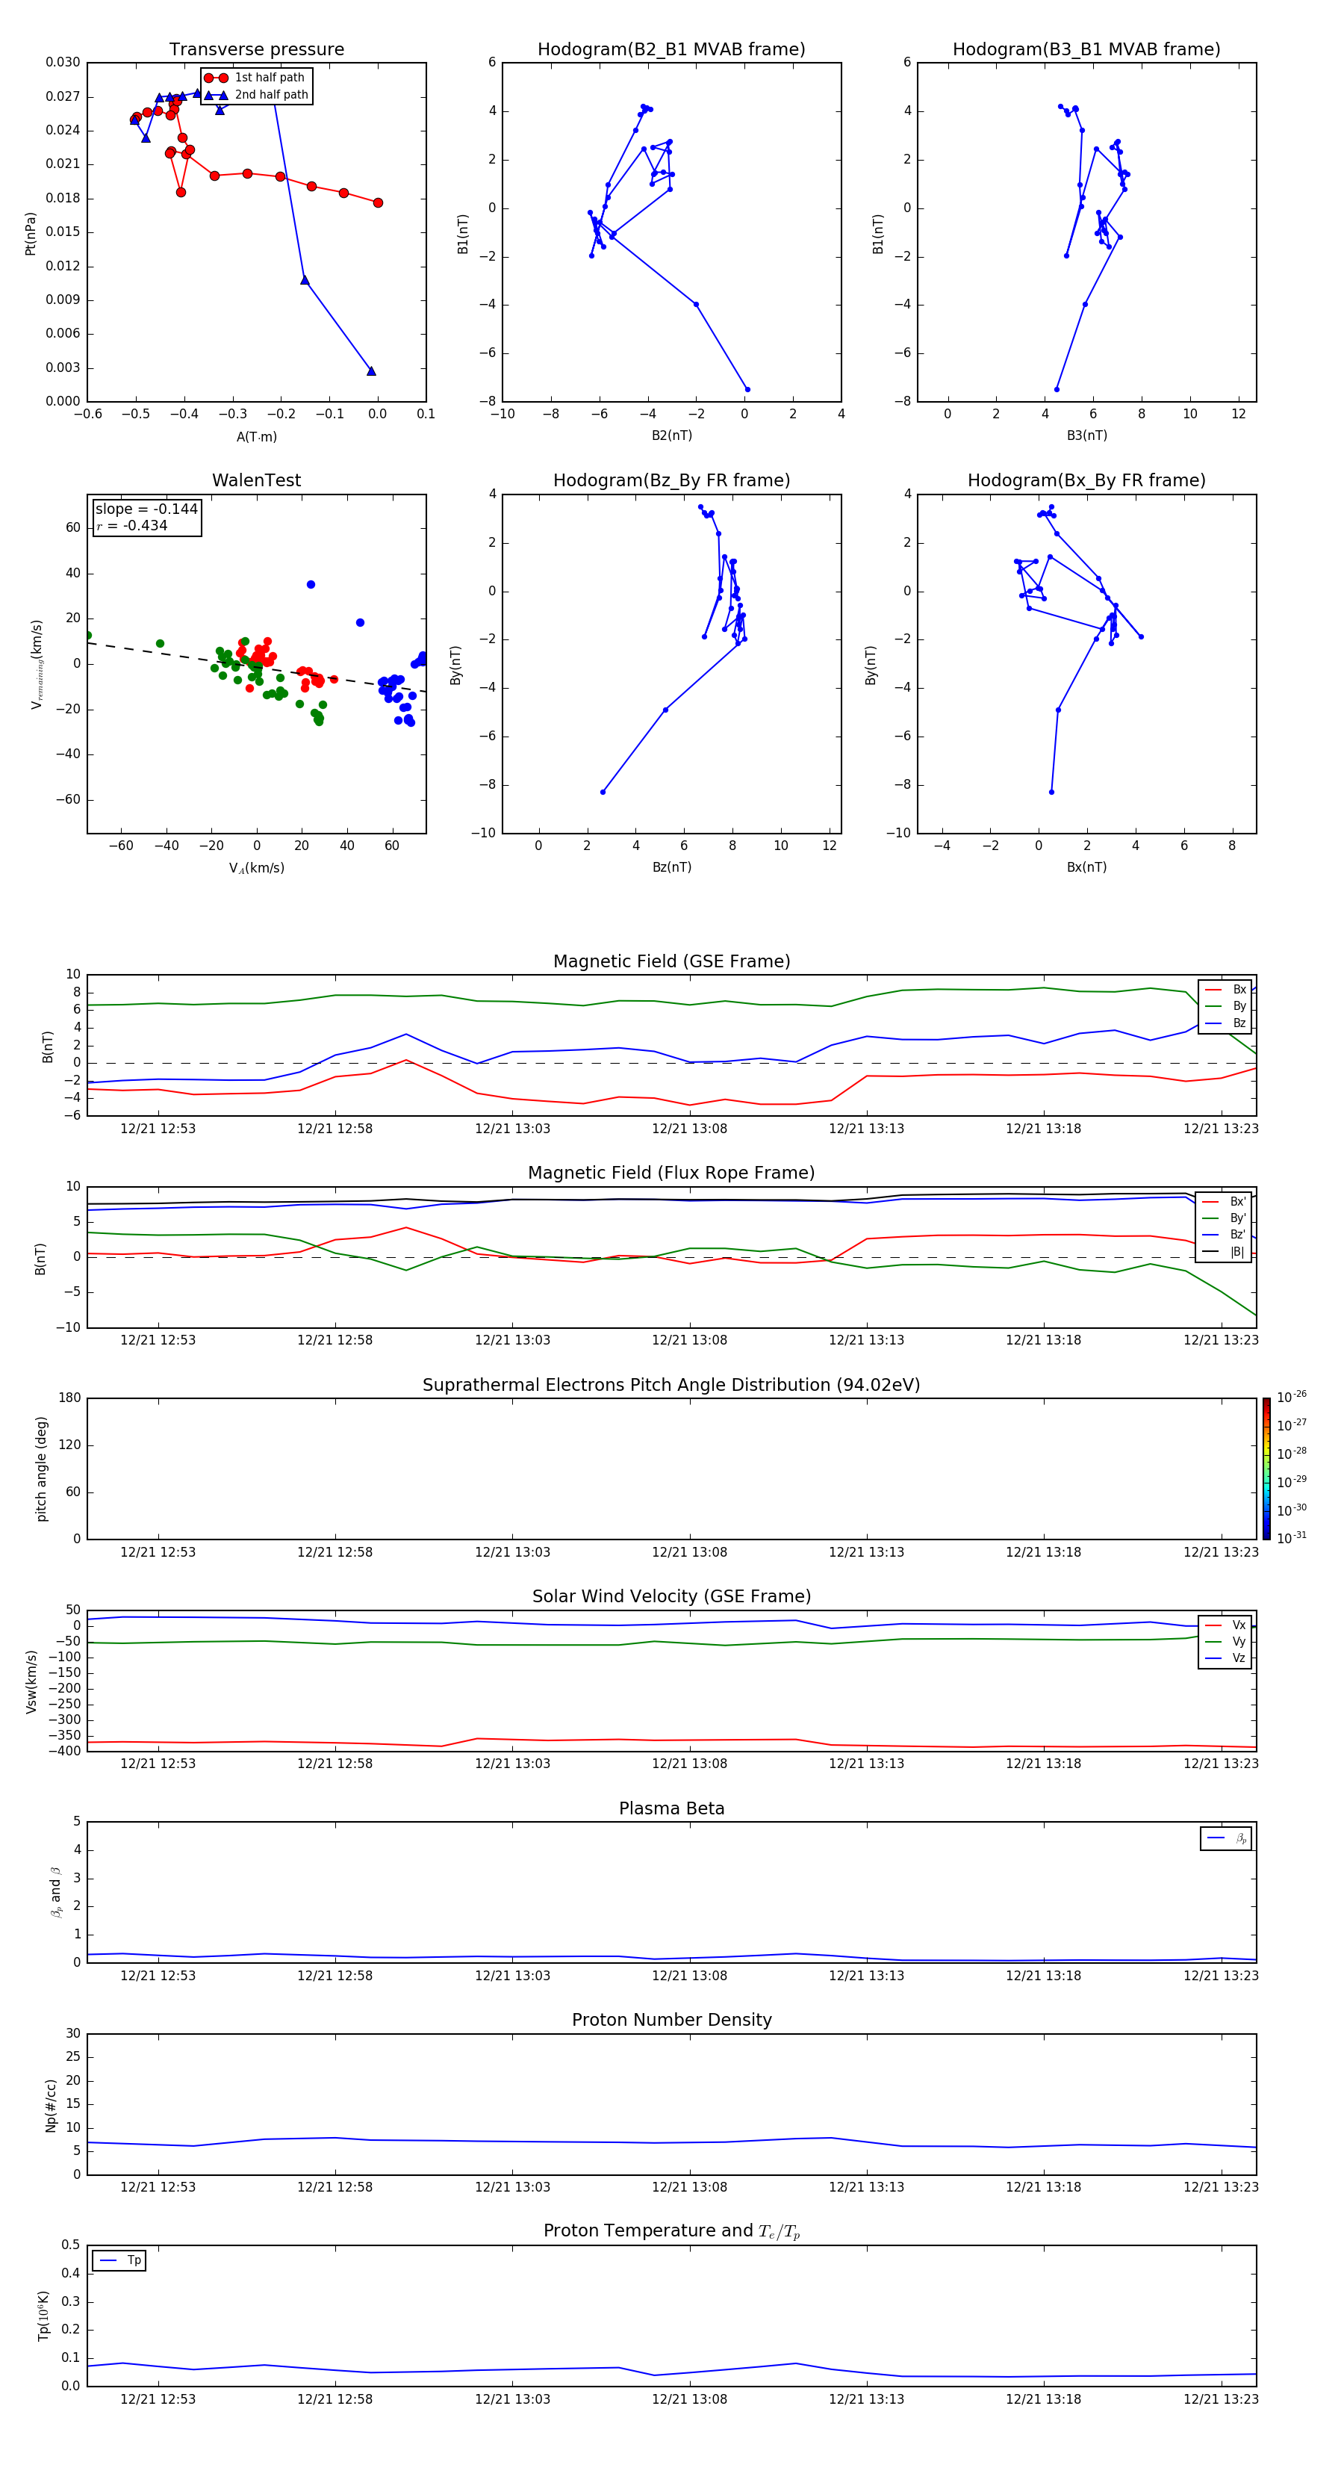Click the '10^-26' colorbar tick label

(1292, 1397)
